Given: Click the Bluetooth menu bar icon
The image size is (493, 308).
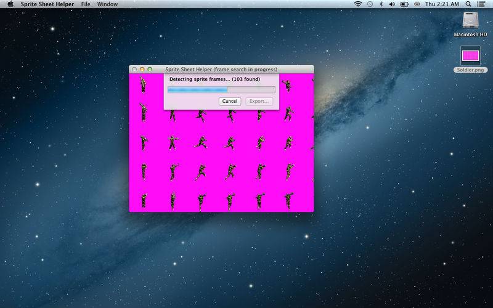Looking at the screenshot, I should click(381, 4).
